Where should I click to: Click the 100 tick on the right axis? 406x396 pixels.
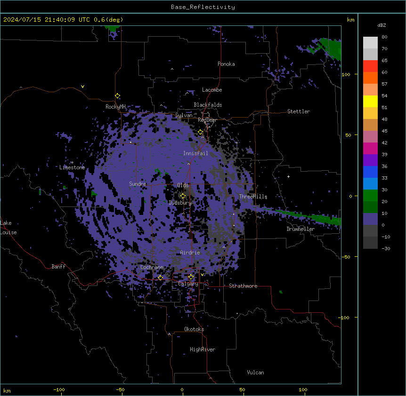[x=346, y=74]
